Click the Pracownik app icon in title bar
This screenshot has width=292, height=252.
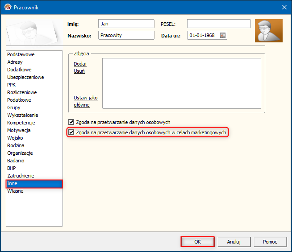pos(8,7)
